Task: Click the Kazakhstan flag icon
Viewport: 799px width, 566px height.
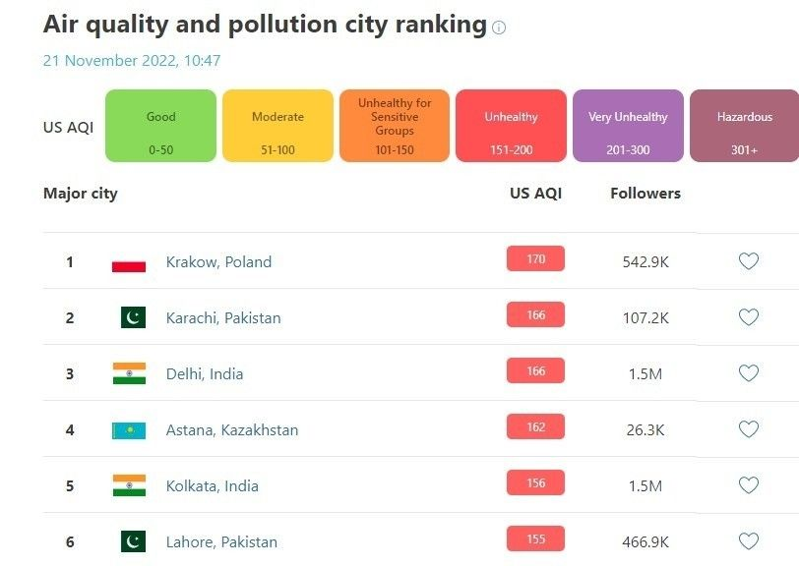Action: 129,430
